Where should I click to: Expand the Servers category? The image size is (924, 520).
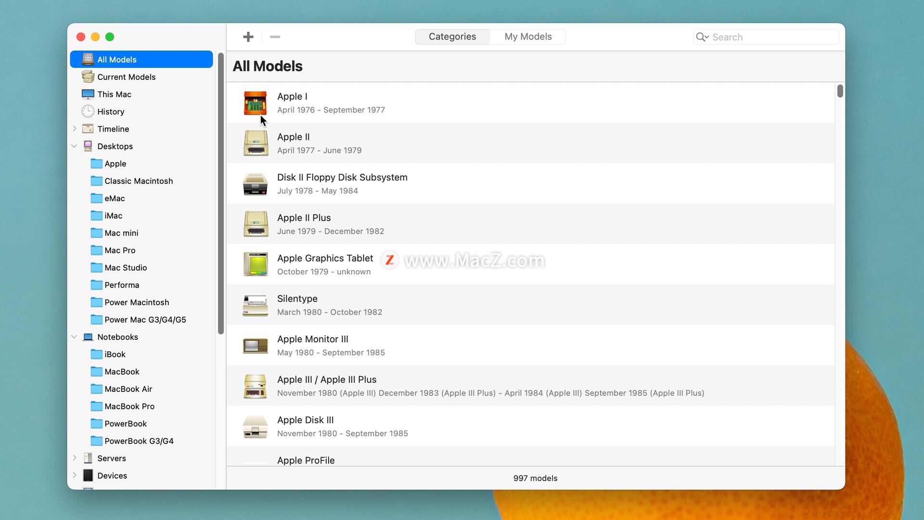[x=75, y=458]
